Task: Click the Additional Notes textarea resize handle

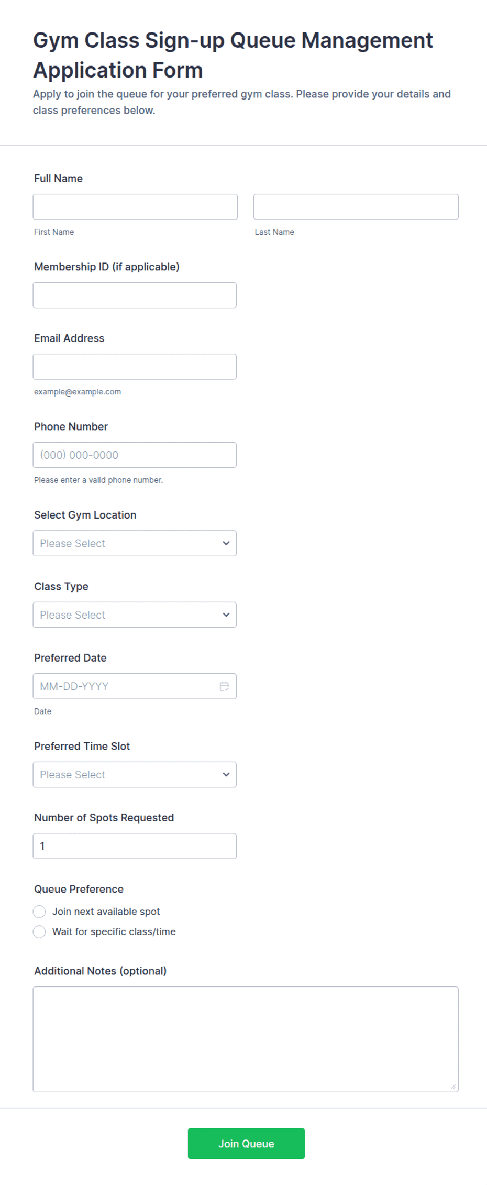Action: [453, 1087]
